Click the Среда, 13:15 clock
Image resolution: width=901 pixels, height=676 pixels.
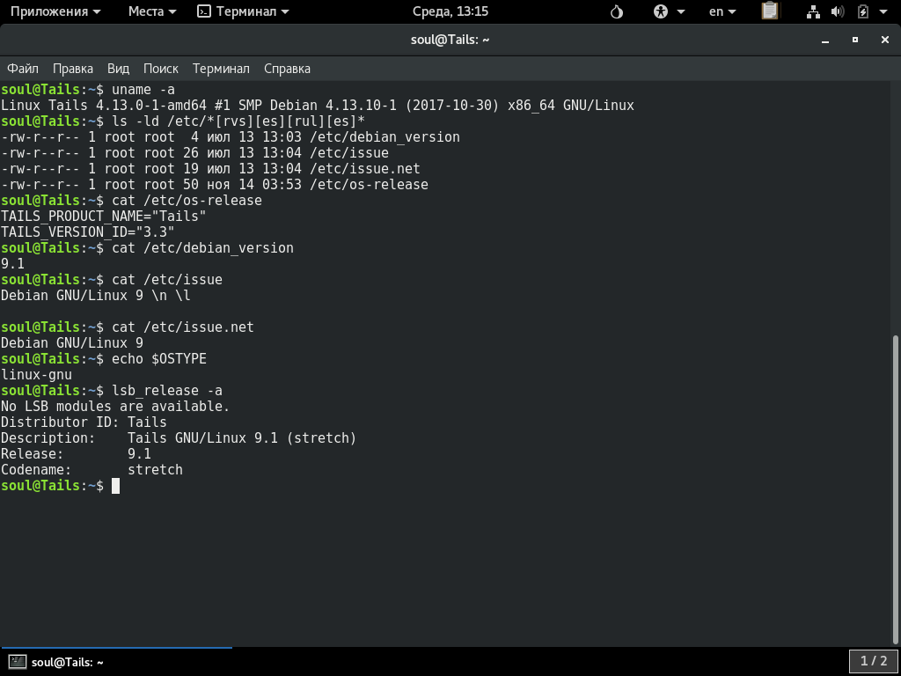tap(450, 11)
